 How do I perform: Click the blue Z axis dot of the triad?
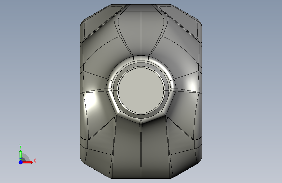tap(21, 162)
